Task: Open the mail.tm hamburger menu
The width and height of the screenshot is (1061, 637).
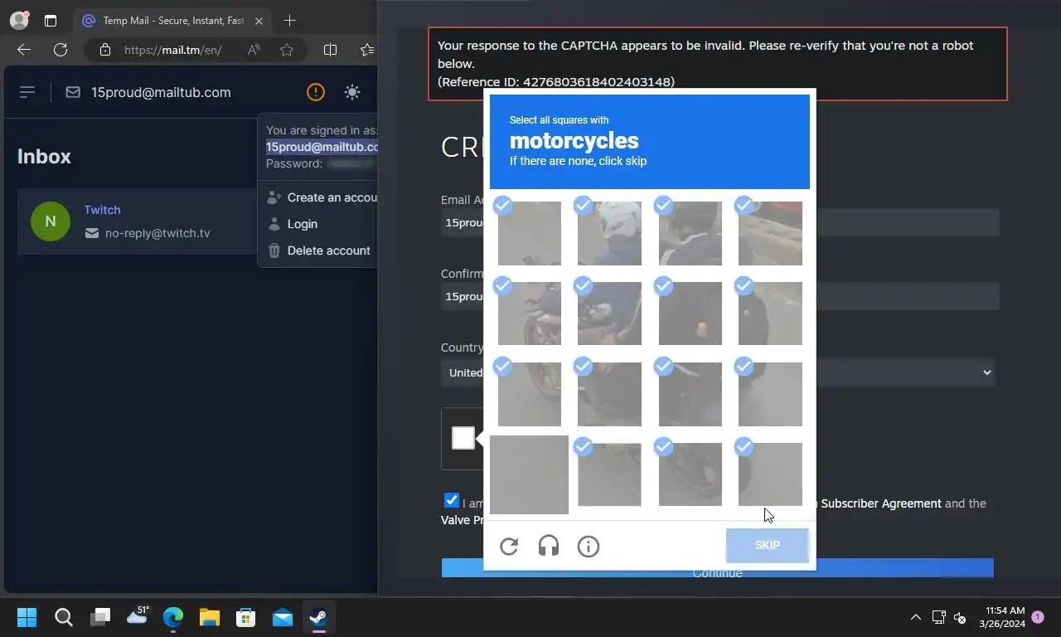Action: pos(27,92)
